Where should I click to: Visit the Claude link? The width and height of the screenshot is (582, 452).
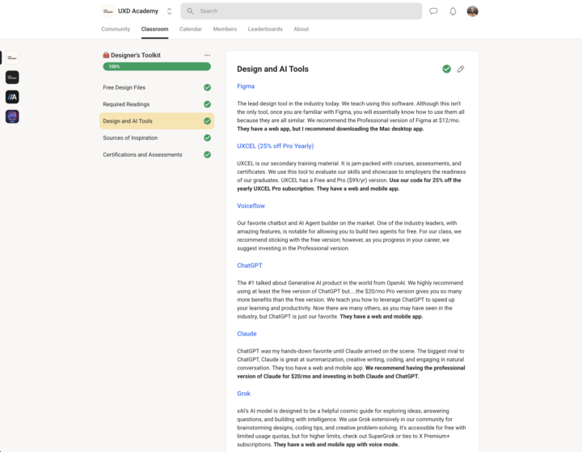click(x=247, y=333)
